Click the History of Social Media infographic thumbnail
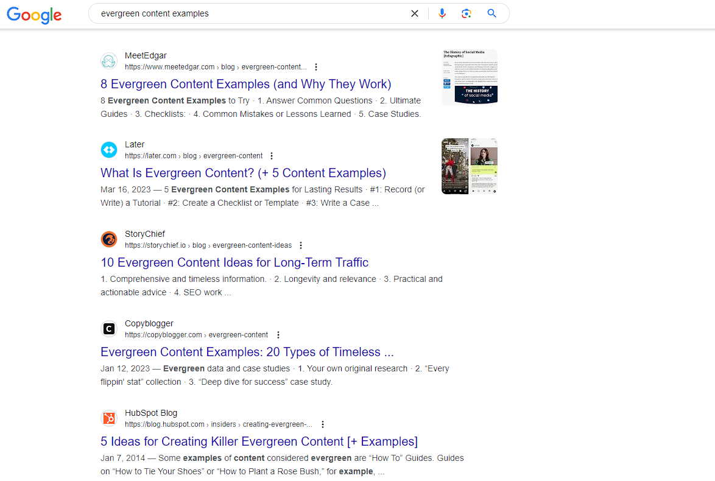Image resolution: width=715 pixels, height=481 pixels. [x=469, y=77]
